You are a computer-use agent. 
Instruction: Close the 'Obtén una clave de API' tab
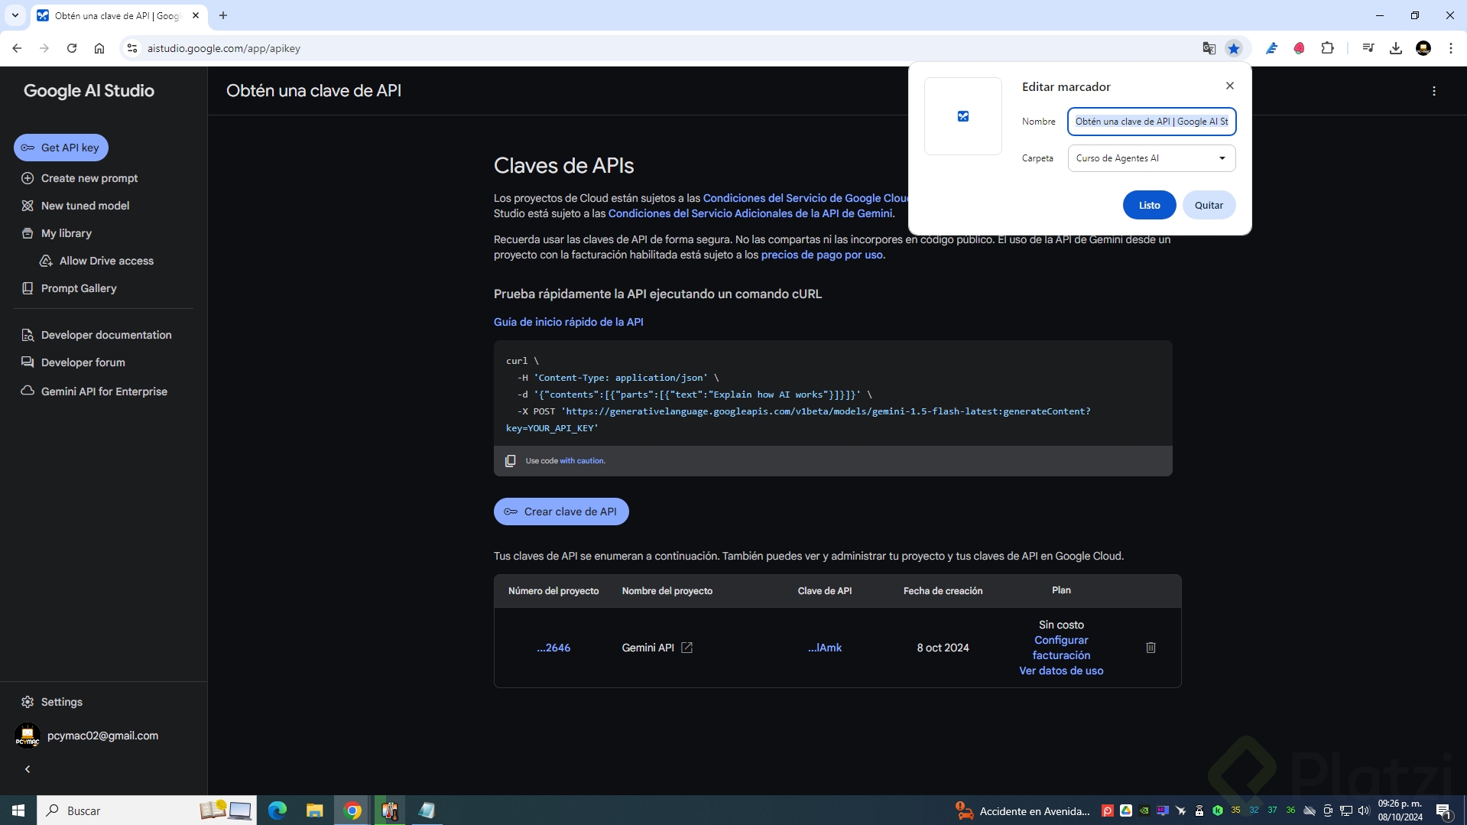(196, 15)
